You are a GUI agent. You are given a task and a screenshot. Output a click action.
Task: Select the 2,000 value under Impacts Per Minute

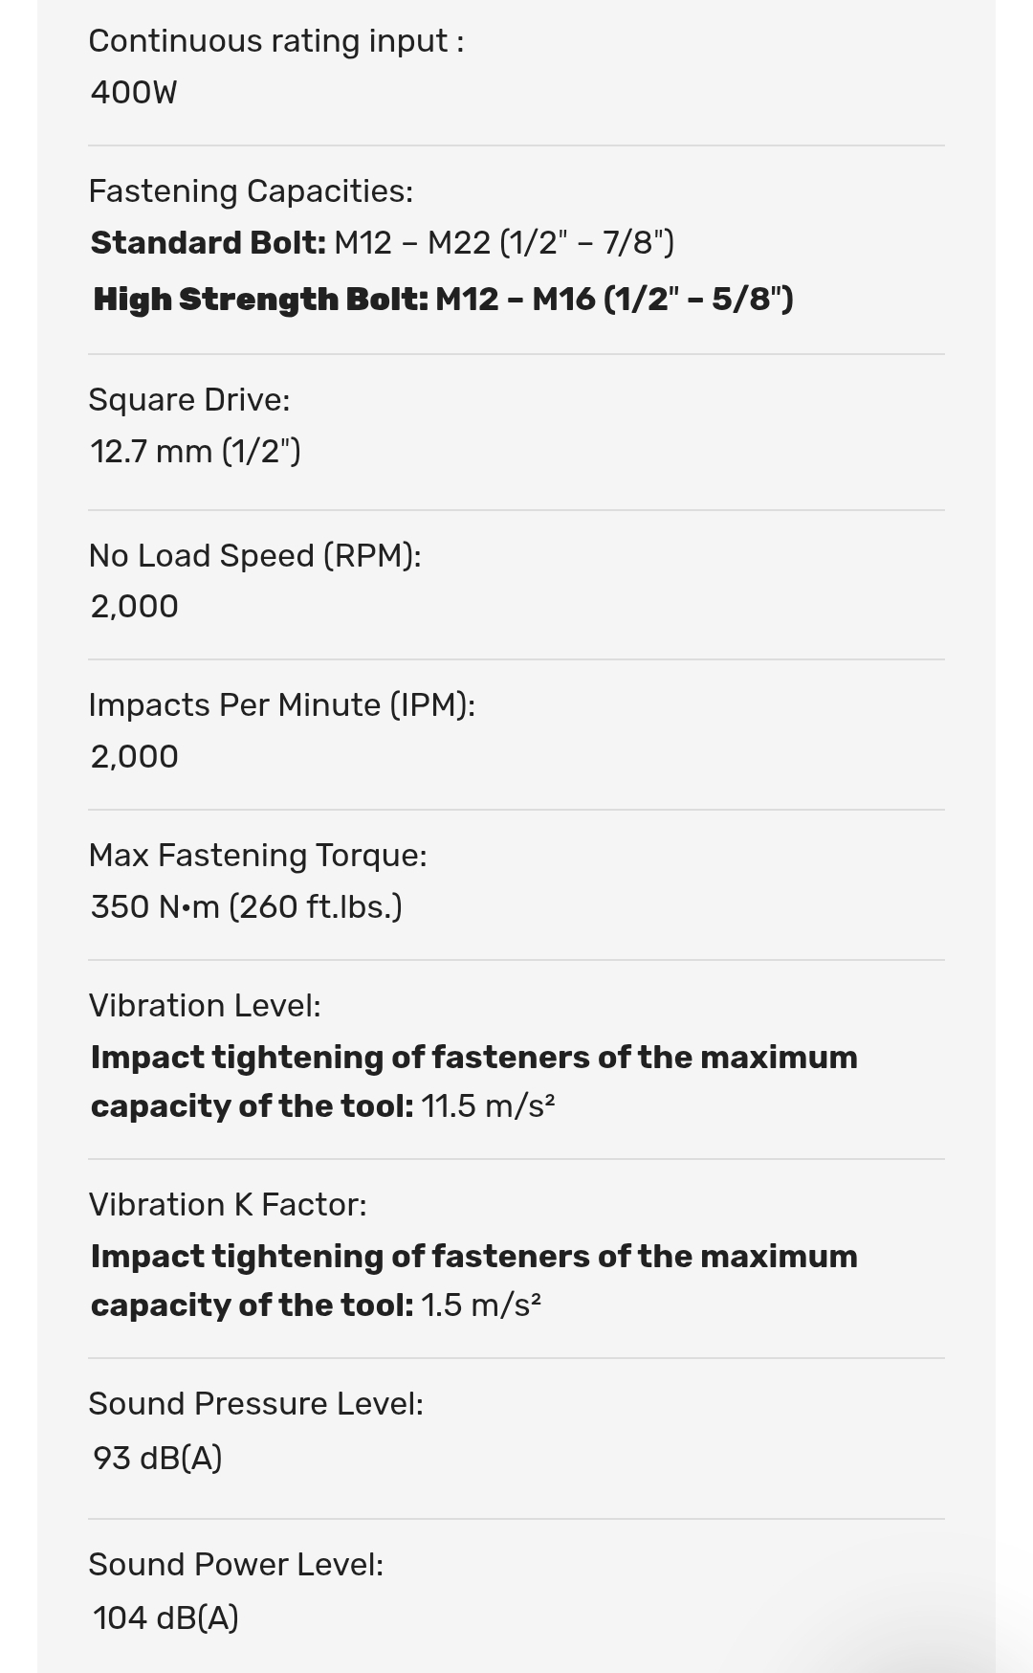134,757
